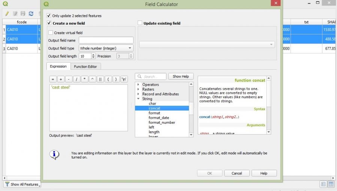Click the Output field name input
337x191 pixels.
pyautogui.click(x=106, y=40)
